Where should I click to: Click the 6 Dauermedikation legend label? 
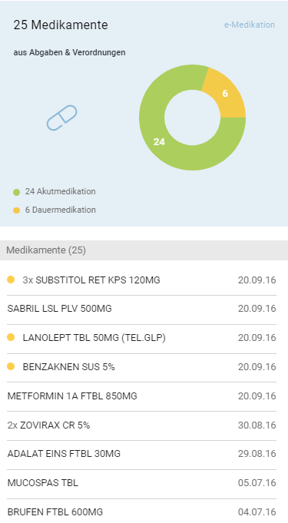61,210
